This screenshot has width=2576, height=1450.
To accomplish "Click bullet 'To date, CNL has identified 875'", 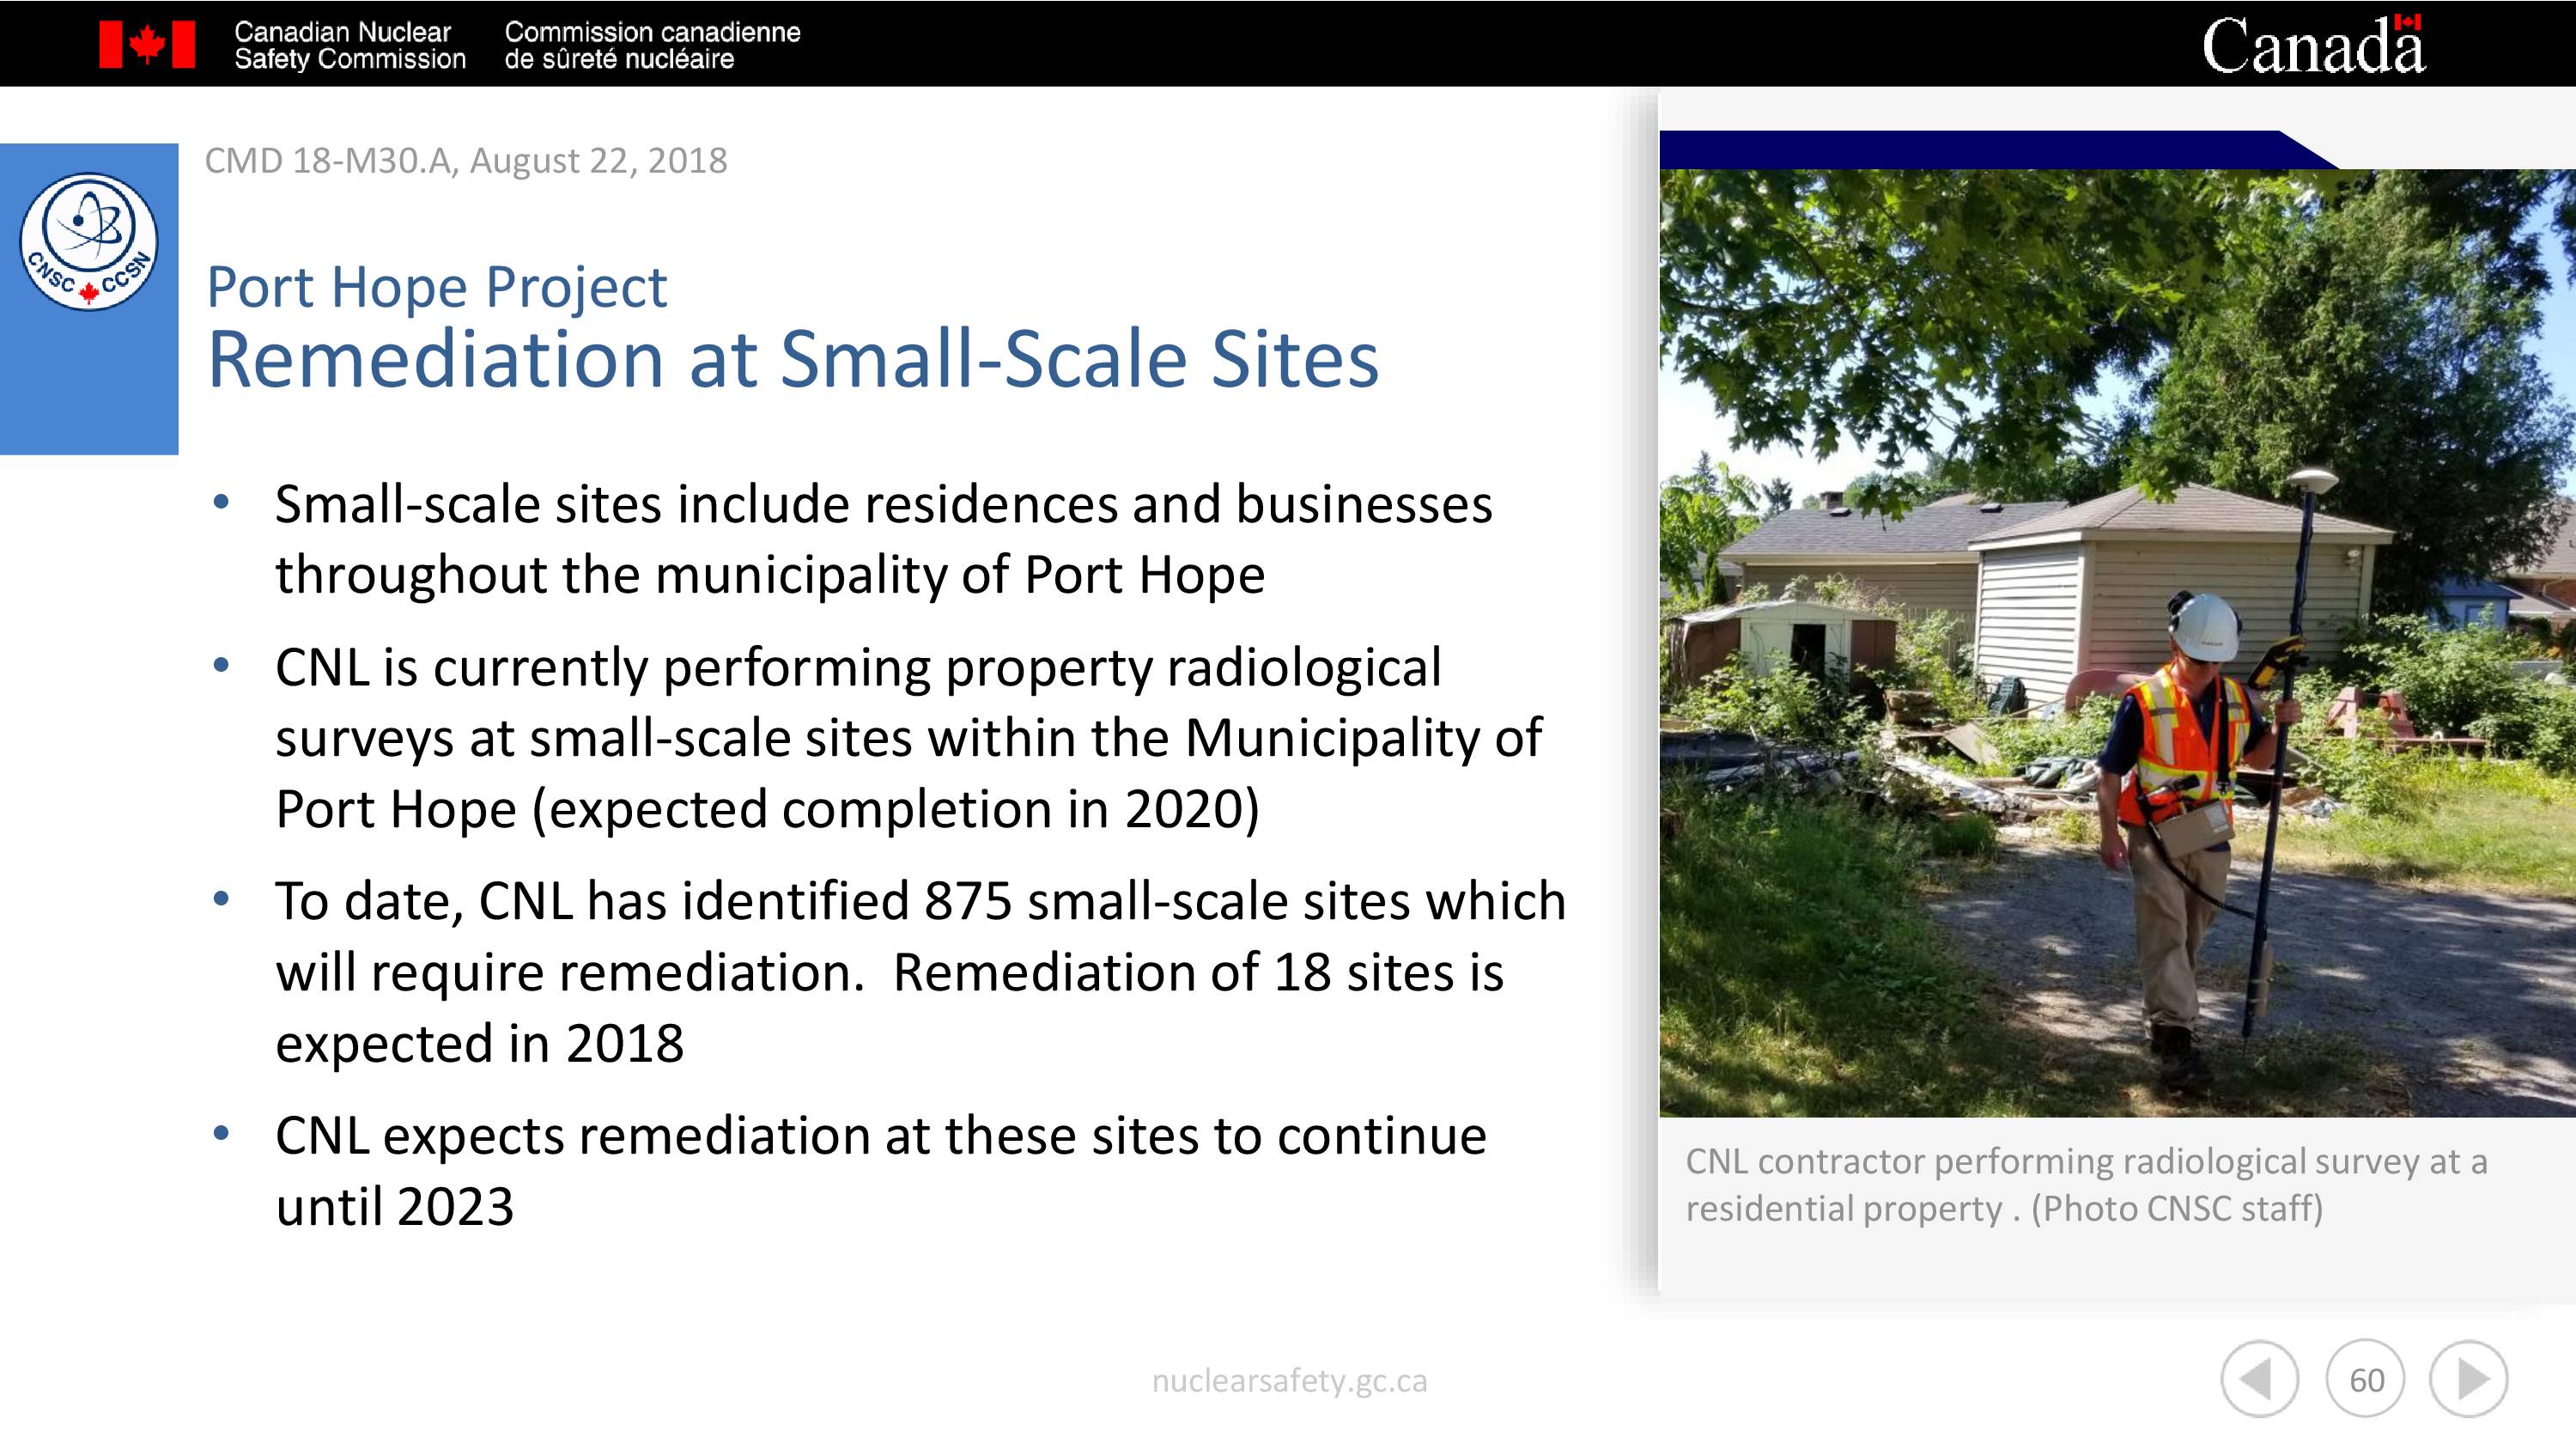I will 921,972.
